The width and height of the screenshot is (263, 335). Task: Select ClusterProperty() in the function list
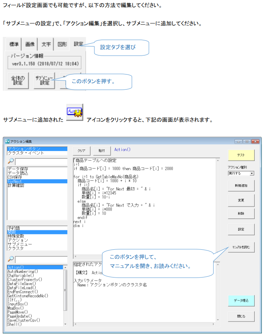click(35, 279)
